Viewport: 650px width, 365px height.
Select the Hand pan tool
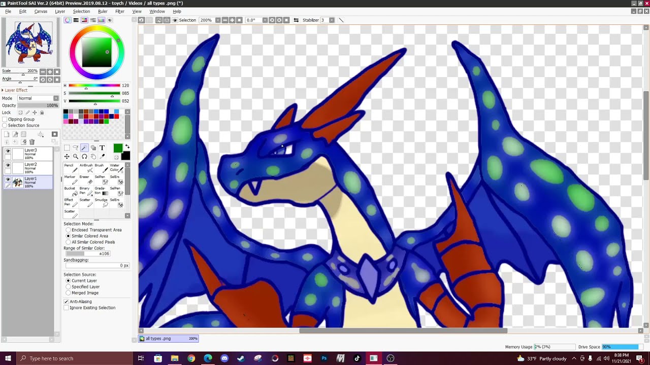93,157
